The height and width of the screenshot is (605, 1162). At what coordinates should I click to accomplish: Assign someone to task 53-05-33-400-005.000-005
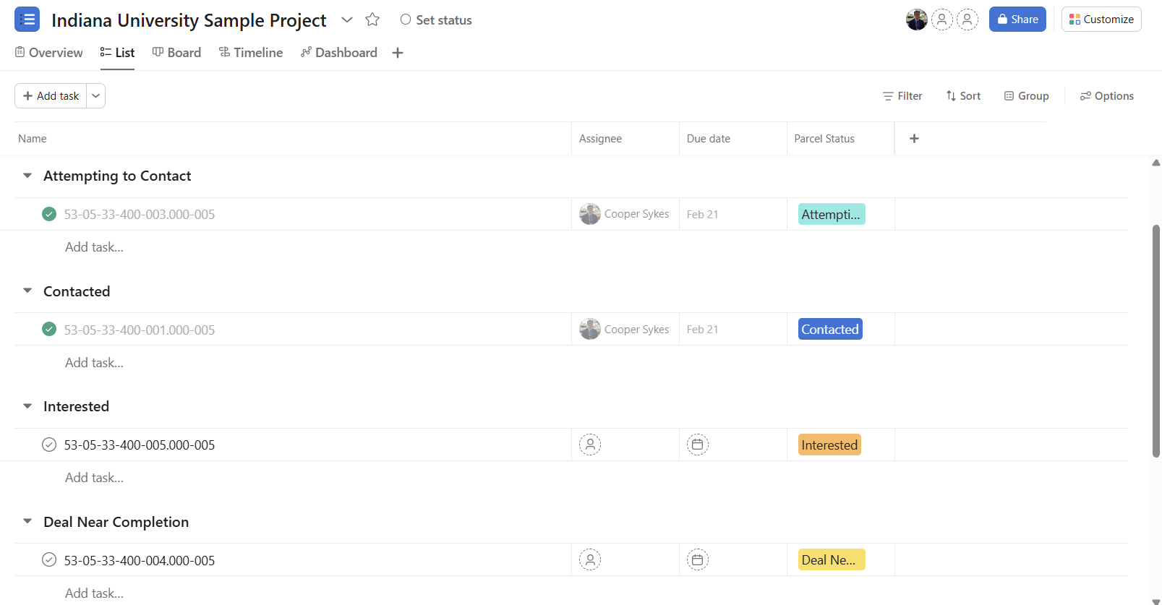click(590, 445)
